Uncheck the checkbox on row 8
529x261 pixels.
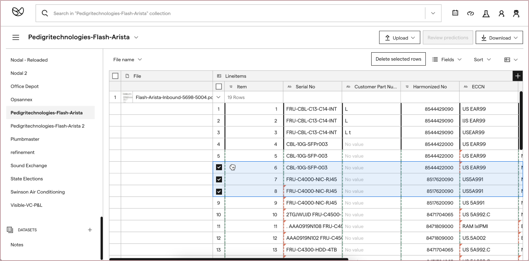(219, 191)
